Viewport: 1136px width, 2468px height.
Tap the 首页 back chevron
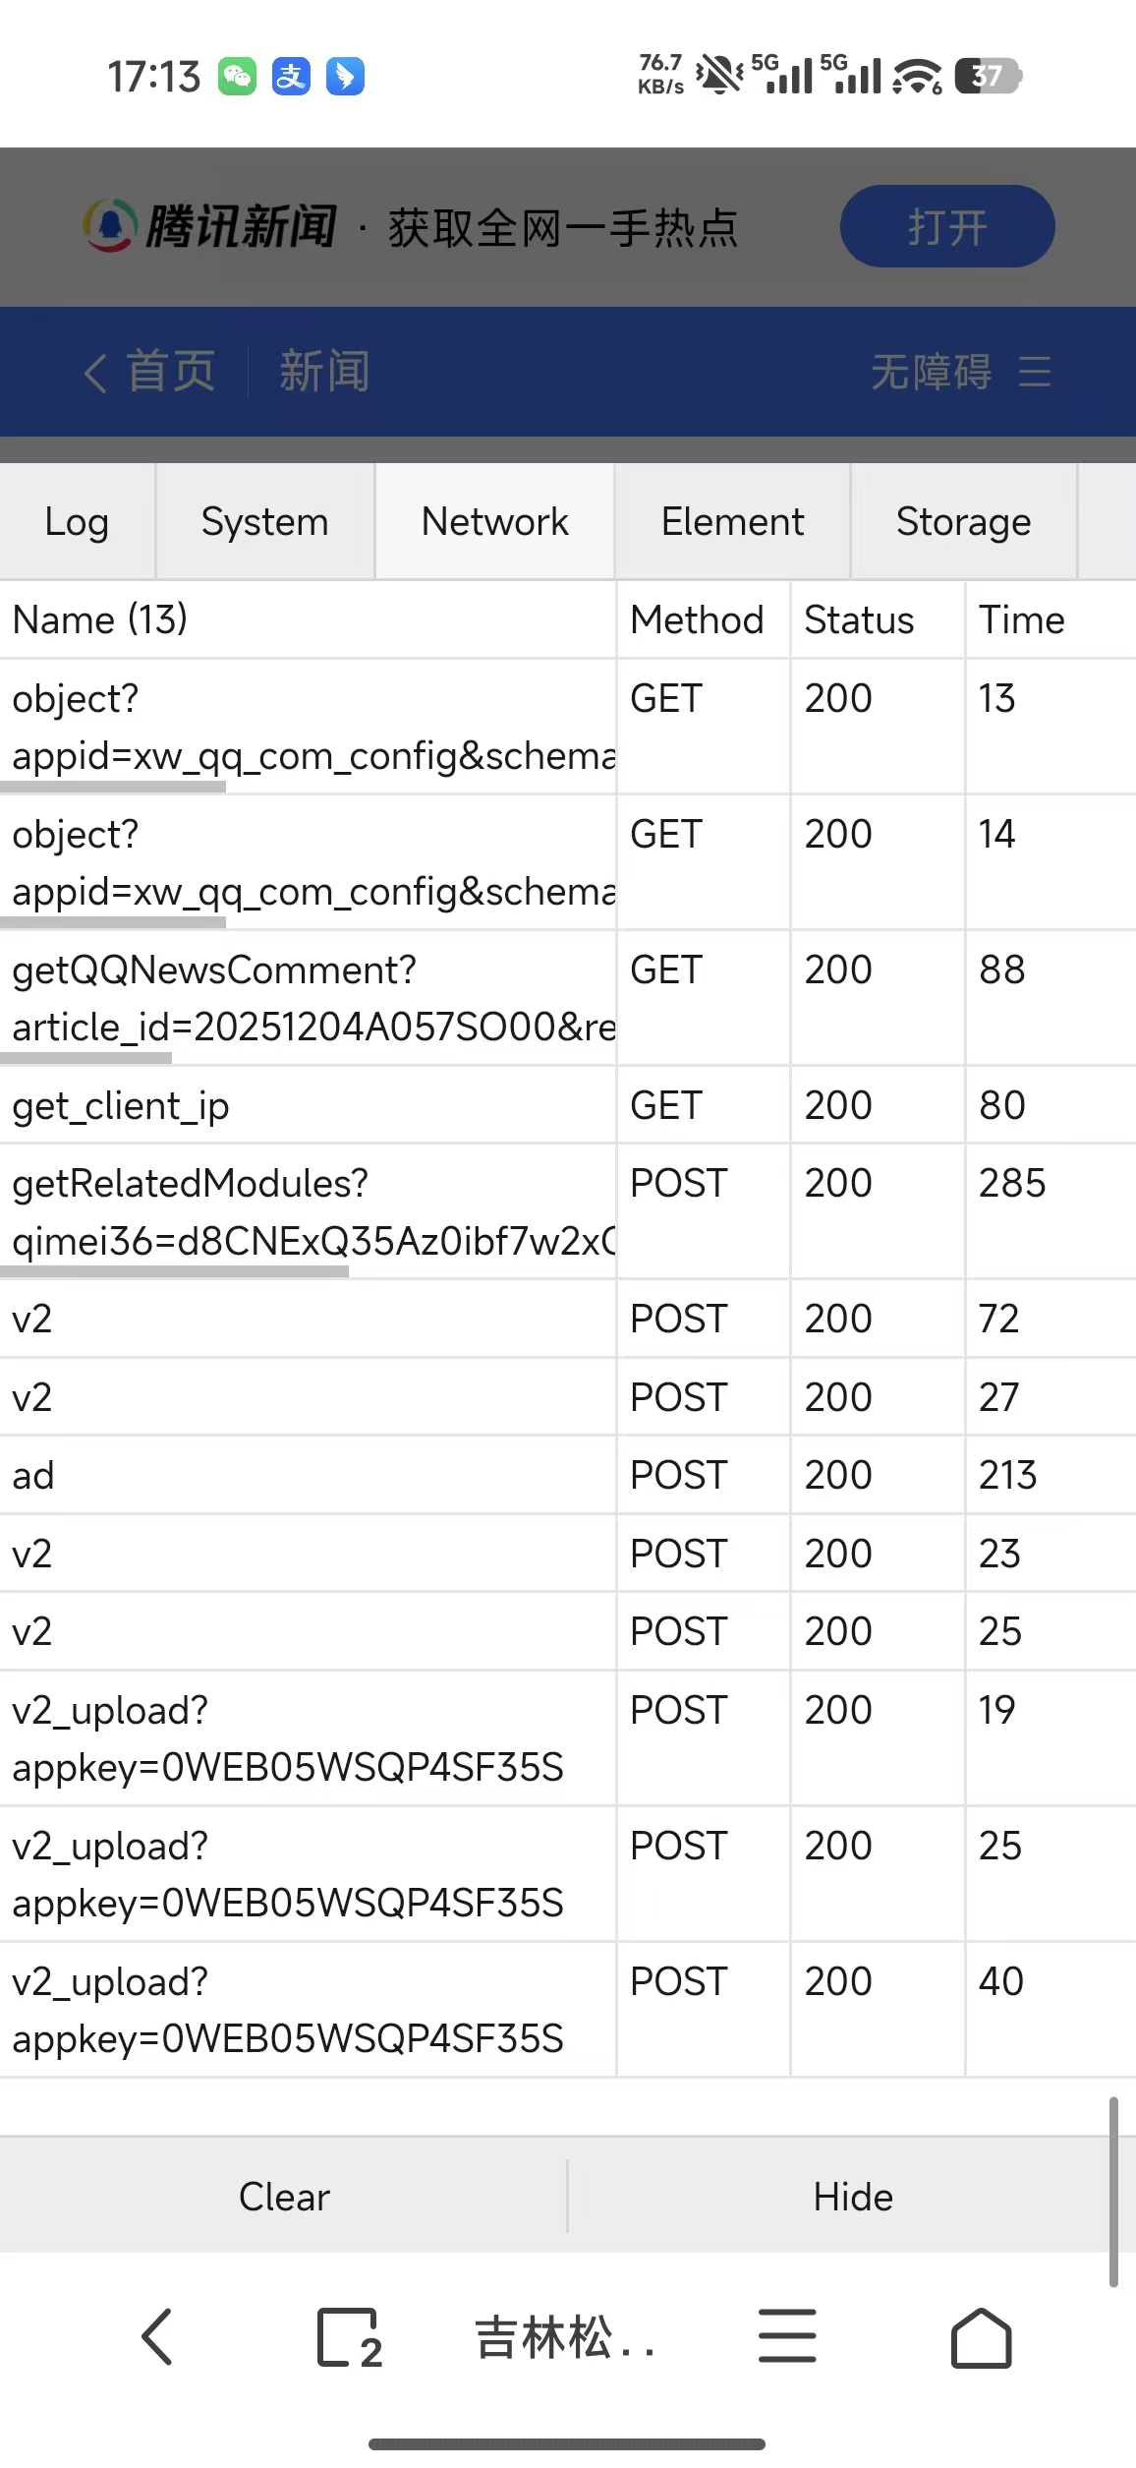95,373
